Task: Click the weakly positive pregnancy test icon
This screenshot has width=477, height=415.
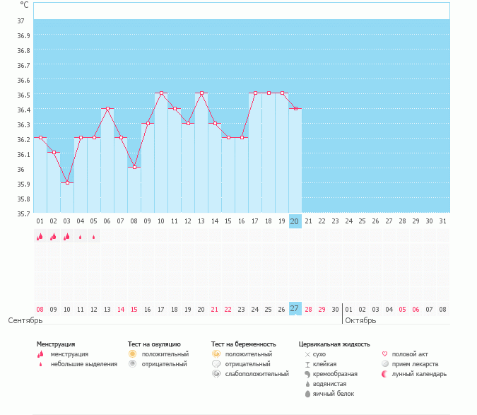Action: click(x=216, y=374)
